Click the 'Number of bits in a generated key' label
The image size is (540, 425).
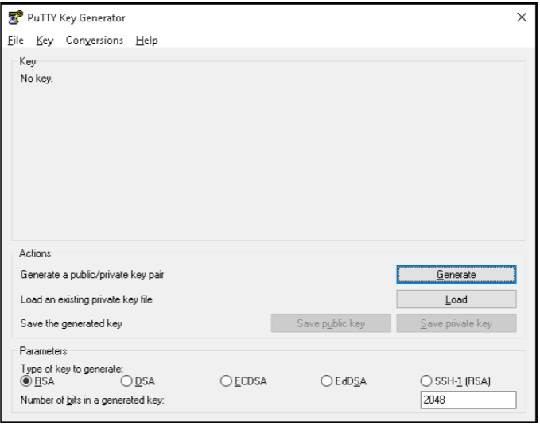(x=92, y=400)
